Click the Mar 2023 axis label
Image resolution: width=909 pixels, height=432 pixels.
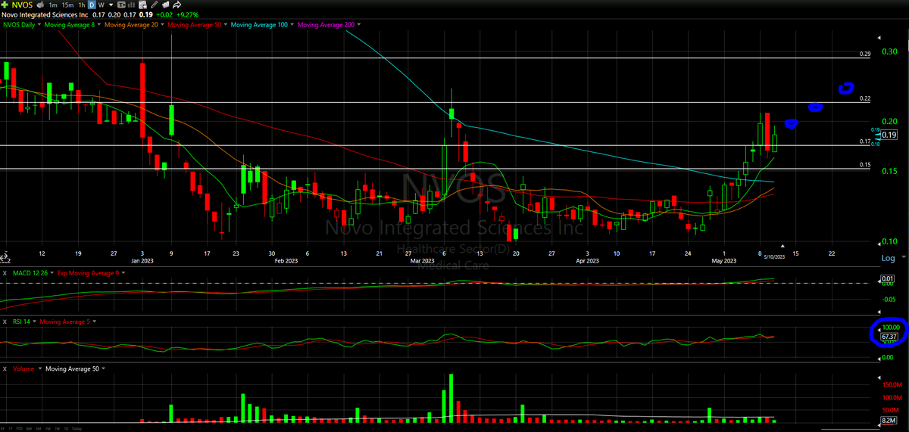pos(424,260)
